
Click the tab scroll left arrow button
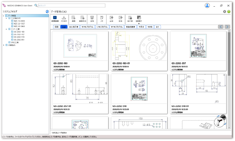click(x=221, y=27)
